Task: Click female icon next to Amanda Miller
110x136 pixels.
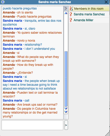Action: pyautogui.click(x=71, y=20)
